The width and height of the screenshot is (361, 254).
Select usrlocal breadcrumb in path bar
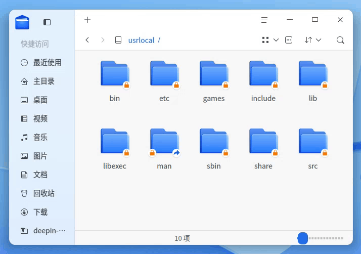[141, 40]
